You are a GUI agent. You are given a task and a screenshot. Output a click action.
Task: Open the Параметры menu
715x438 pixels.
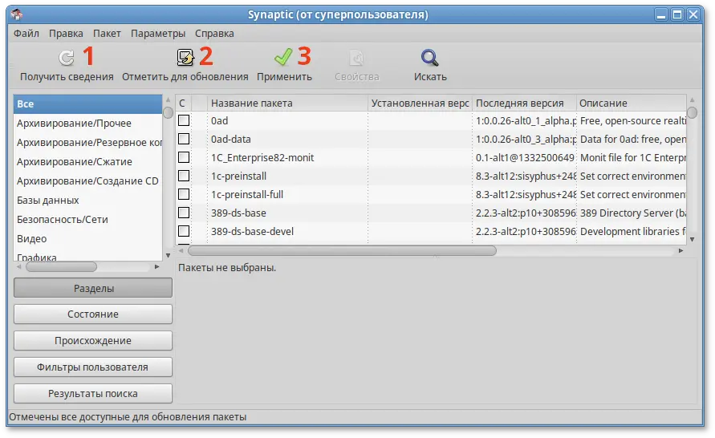pyautogui.click(x=158, y=34)
